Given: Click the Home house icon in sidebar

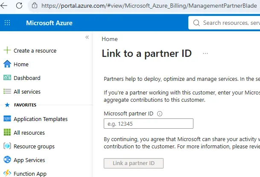Looking at the screenshot, I should click(x=7, y=64).
